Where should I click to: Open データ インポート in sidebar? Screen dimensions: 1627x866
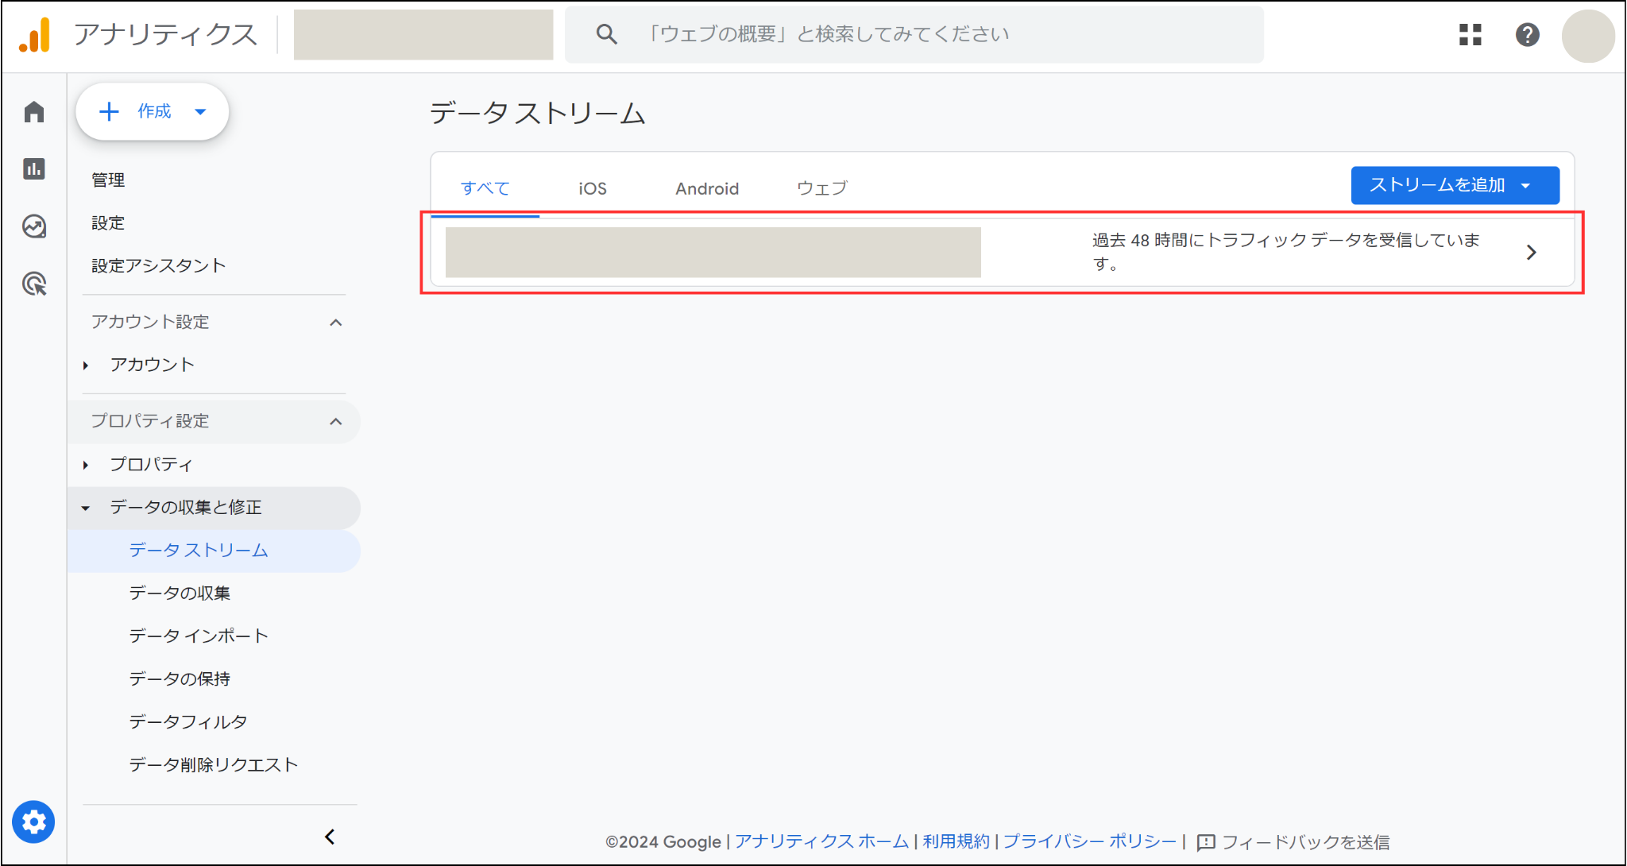(199, 636)
